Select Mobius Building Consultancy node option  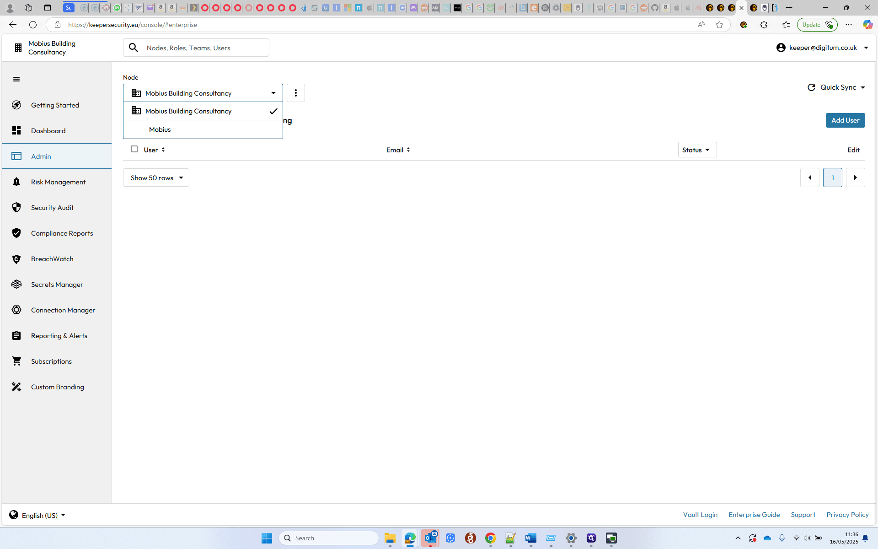[203, 111]
